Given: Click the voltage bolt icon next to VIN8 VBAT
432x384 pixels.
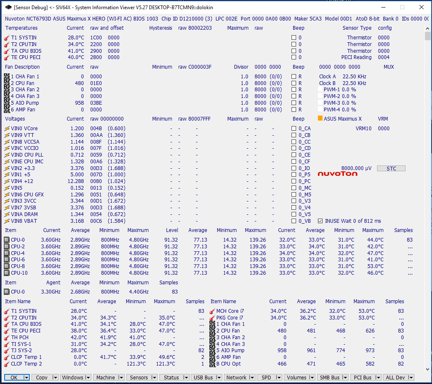Looking at the screenshot, I should pyautogui.click(x=7, y=221).
